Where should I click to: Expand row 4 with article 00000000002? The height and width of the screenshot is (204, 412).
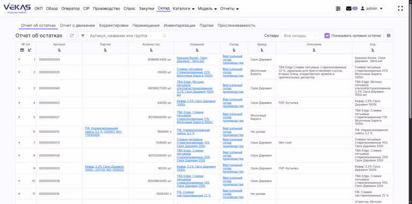(19, 102)
